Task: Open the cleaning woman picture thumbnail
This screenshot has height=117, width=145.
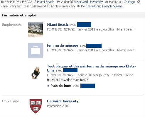Action: click(36, 72)
